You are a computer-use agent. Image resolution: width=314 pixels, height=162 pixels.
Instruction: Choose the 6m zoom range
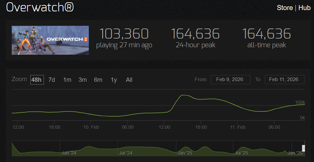click(98, 80)
